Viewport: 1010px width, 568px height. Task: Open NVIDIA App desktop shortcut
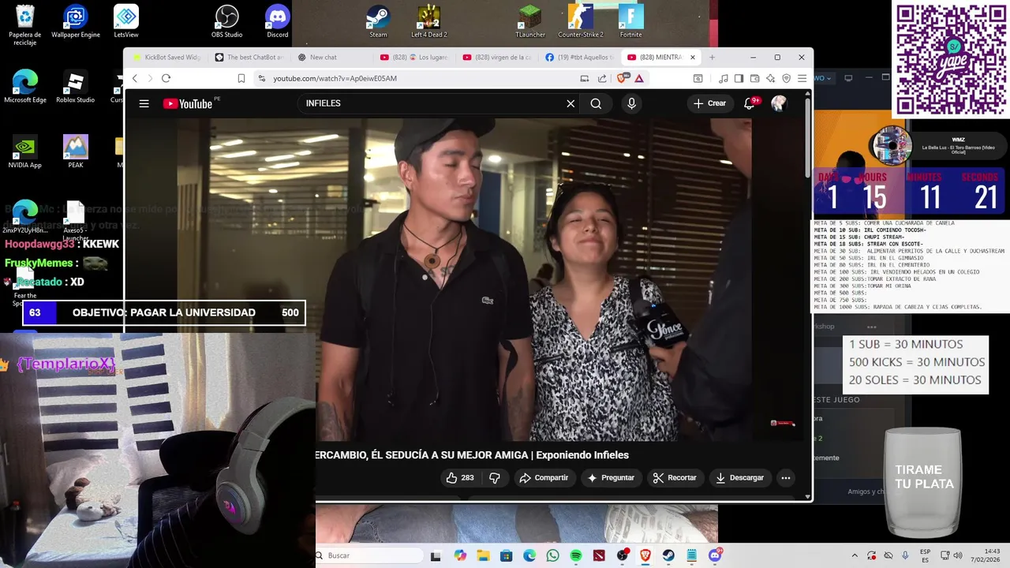(25, 152)
